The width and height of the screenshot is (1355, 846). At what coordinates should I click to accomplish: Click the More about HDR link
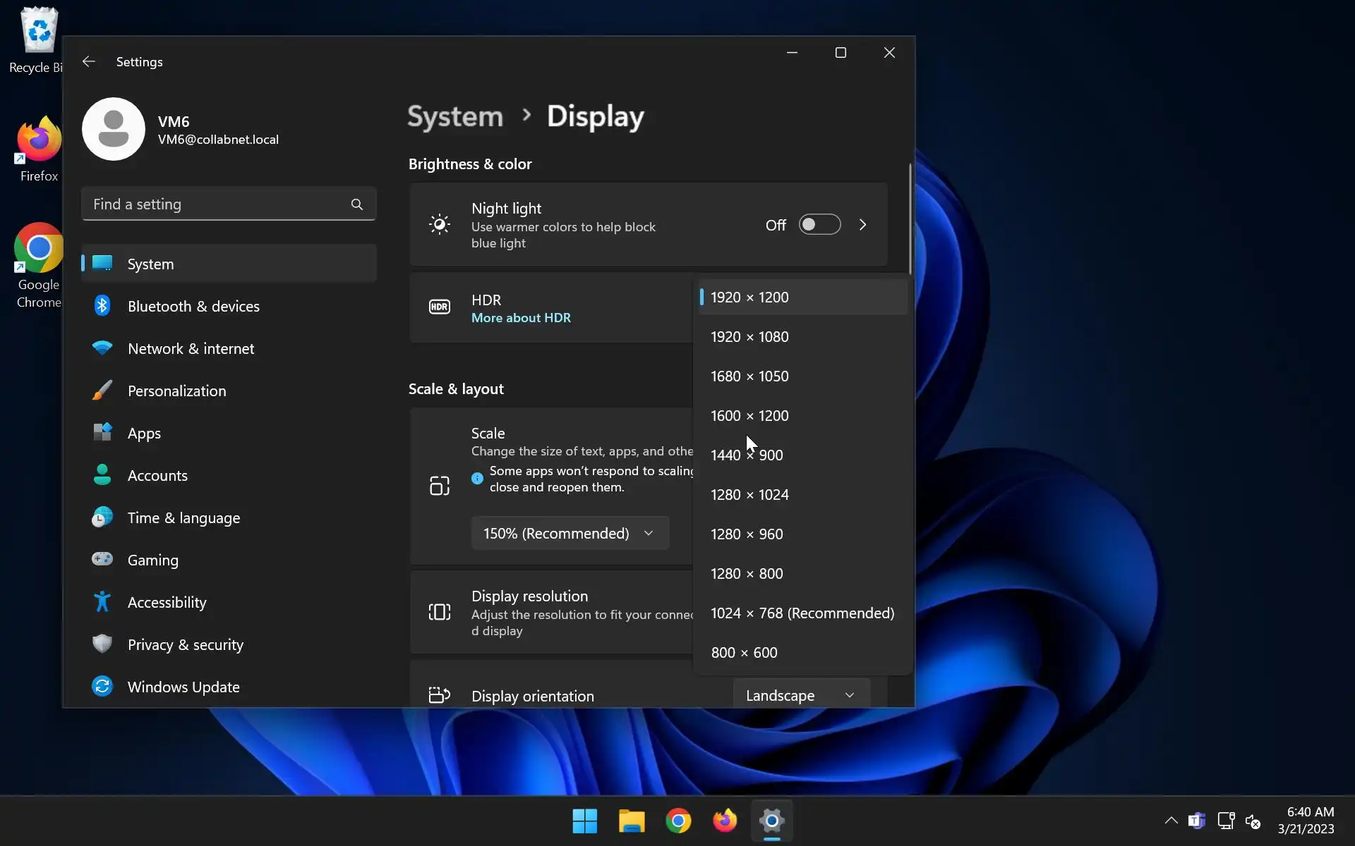point(521,318)
